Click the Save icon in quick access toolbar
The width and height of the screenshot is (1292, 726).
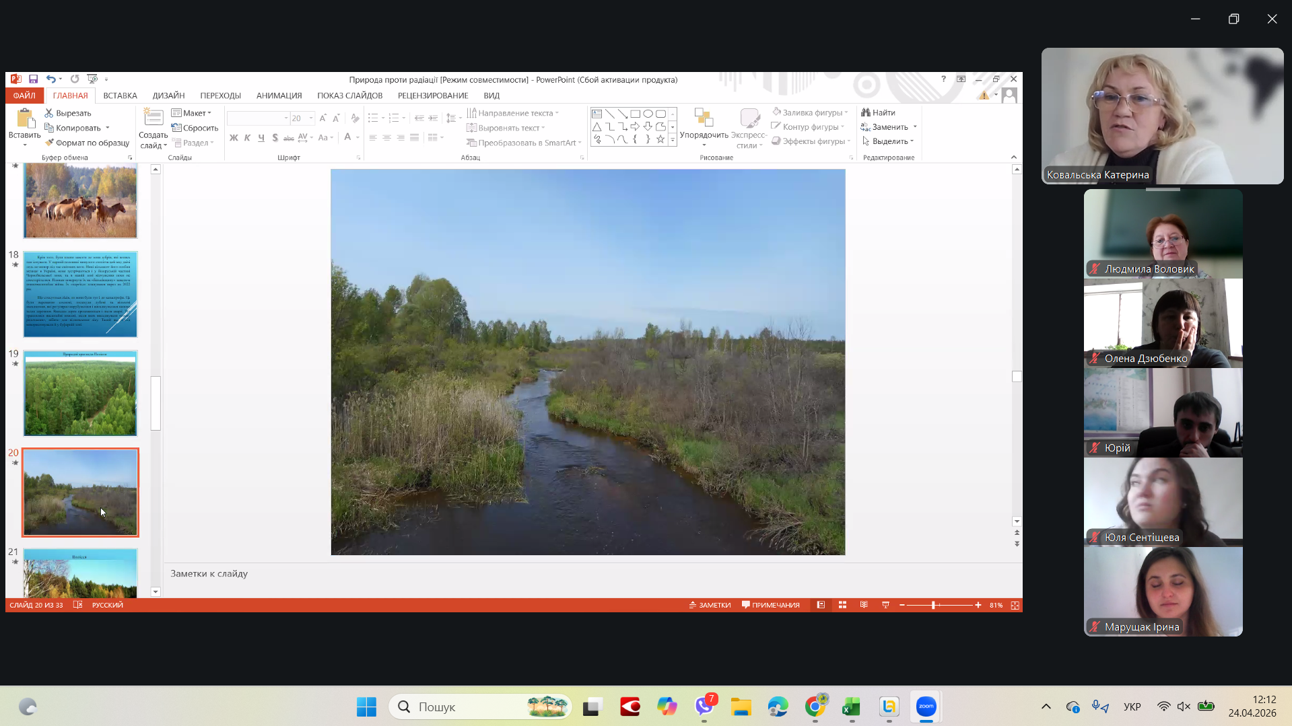pos(33,79)
